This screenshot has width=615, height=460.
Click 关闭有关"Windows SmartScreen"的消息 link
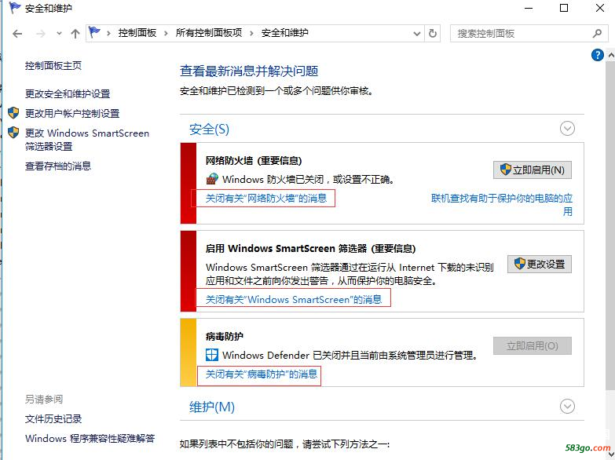(294, 300)
